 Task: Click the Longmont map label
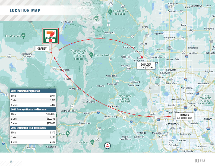pos(169,37)
